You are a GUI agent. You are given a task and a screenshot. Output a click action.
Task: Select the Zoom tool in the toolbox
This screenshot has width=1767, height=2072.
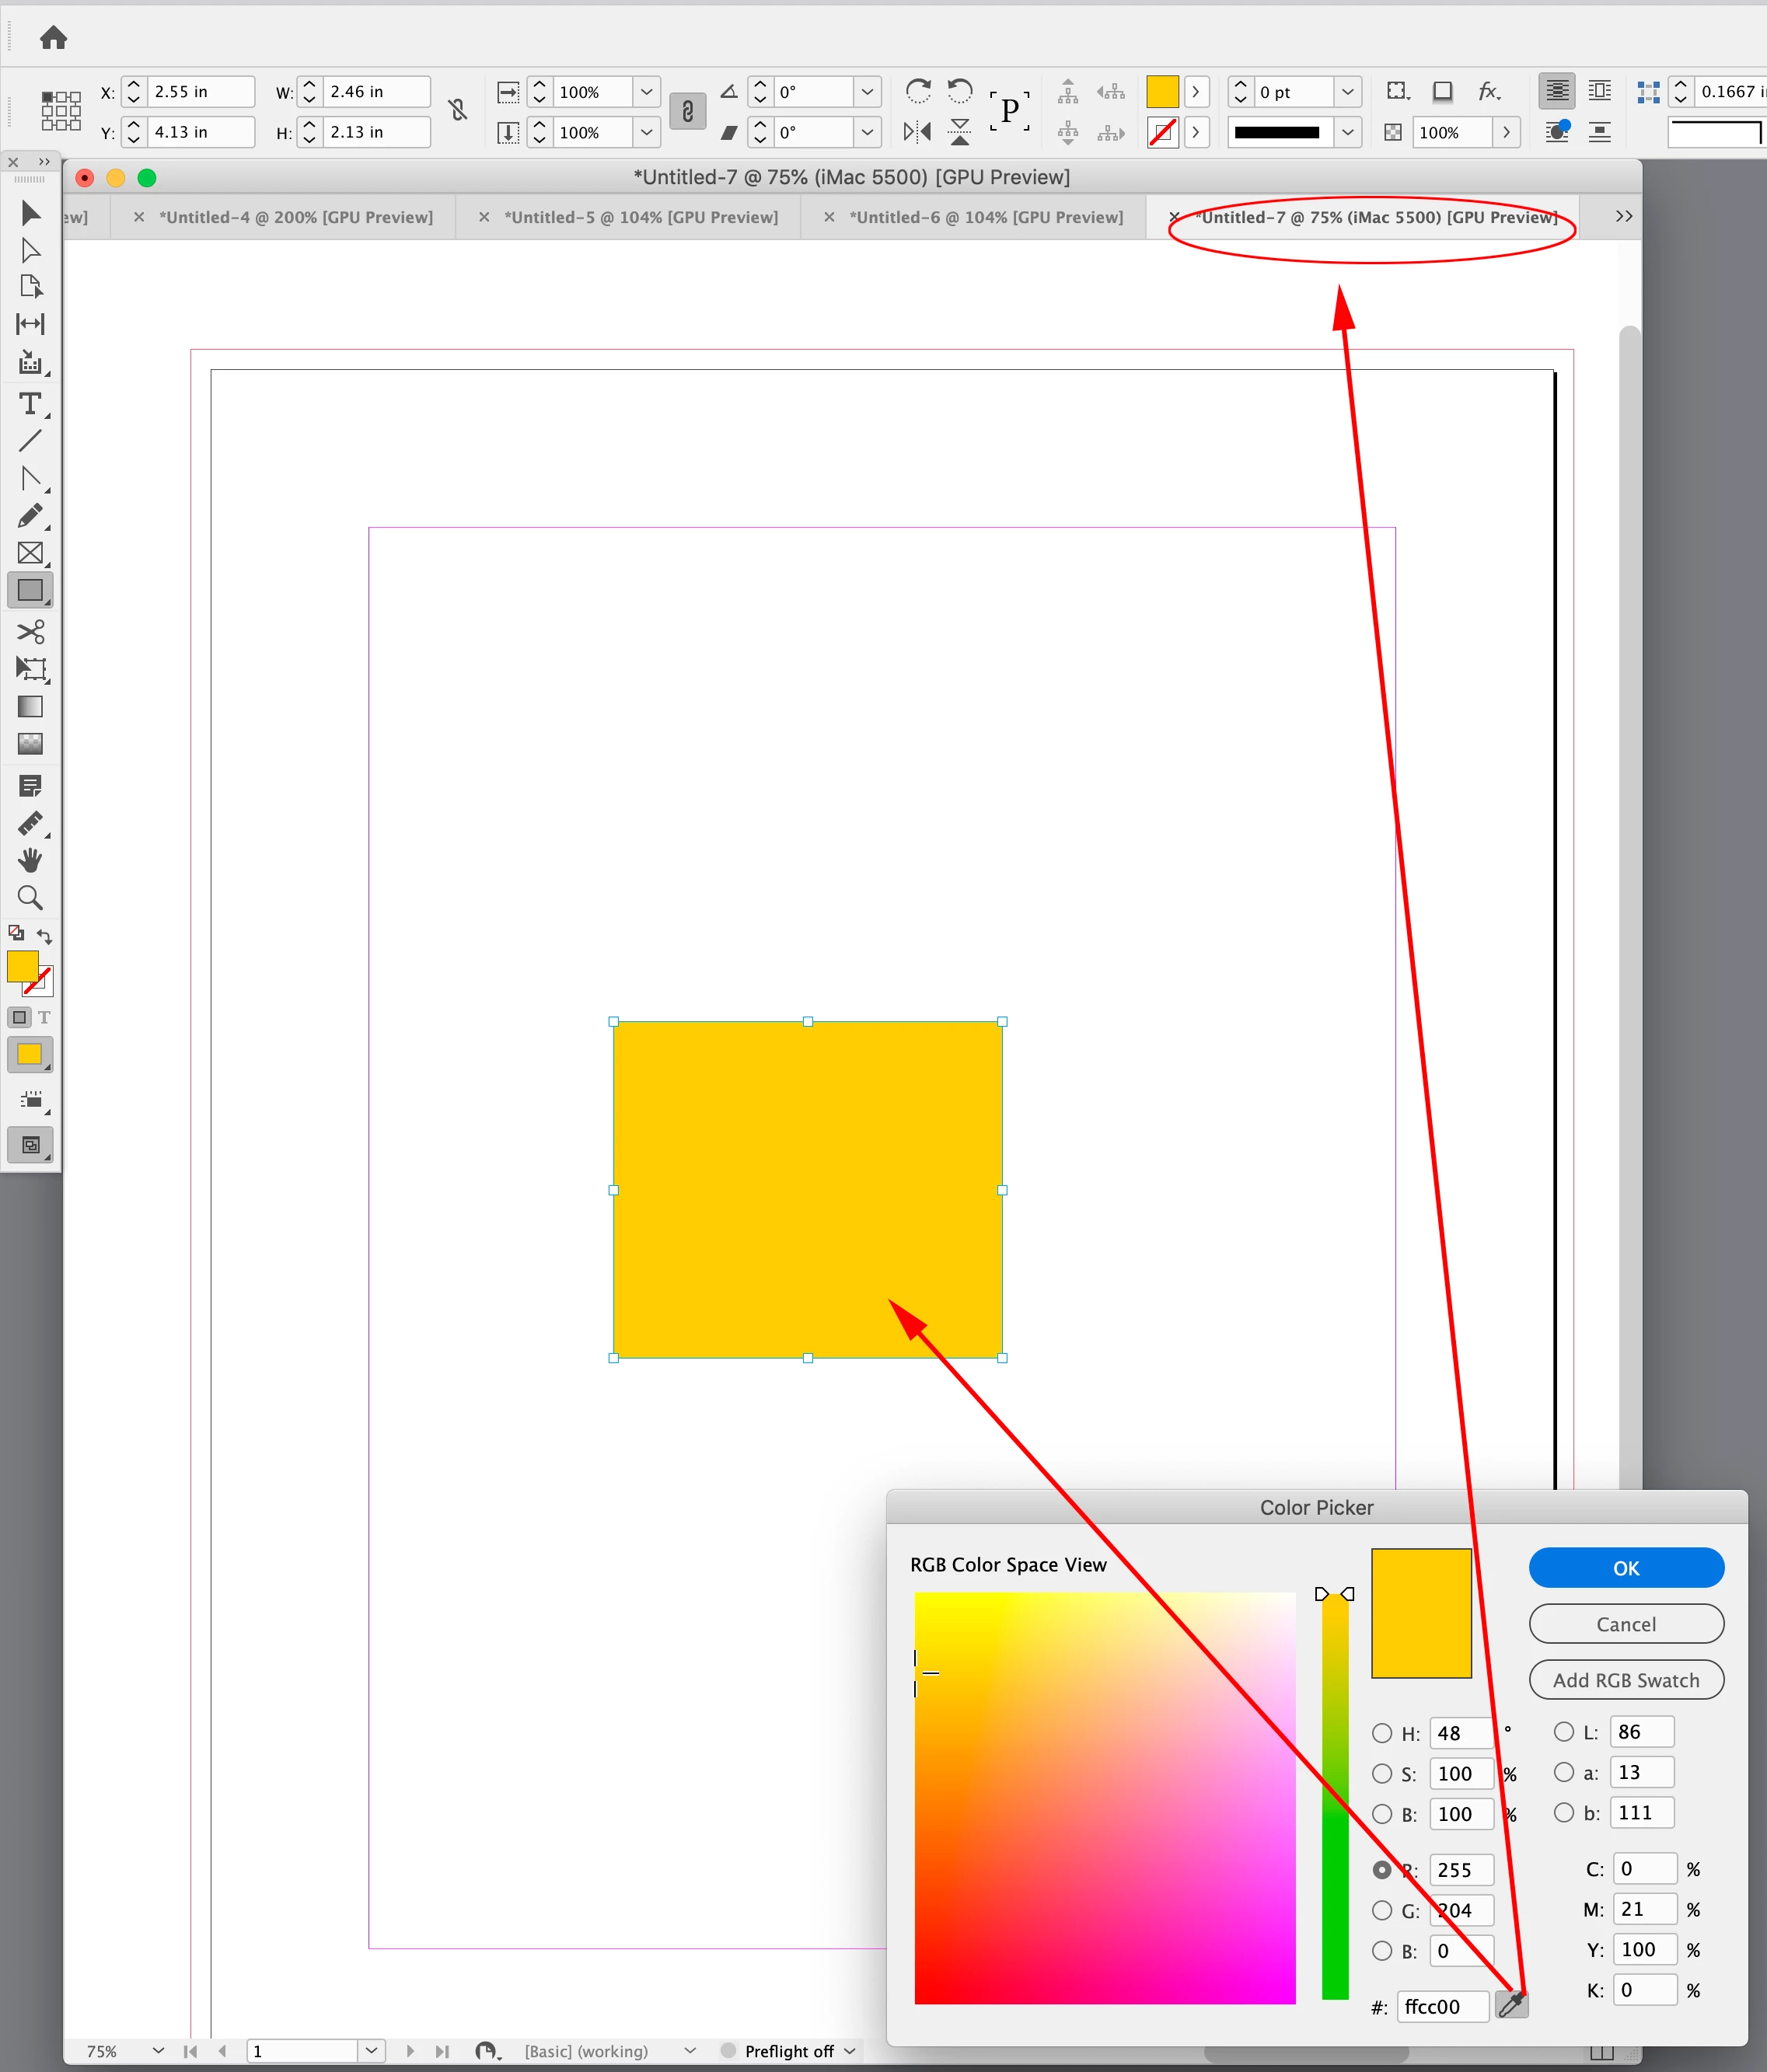(30, 898)
